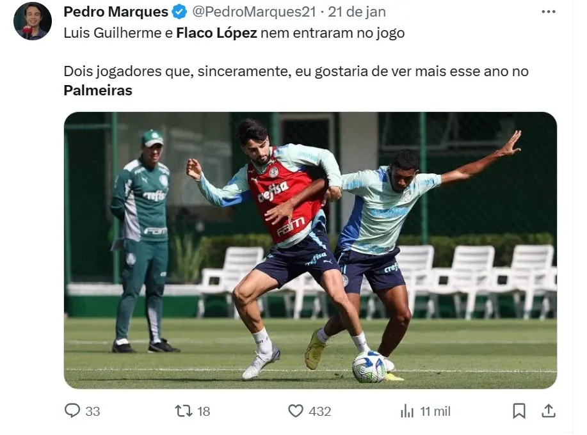Click the 33 replies count
This screenshot has width=587, height=435.
point(92,411)
